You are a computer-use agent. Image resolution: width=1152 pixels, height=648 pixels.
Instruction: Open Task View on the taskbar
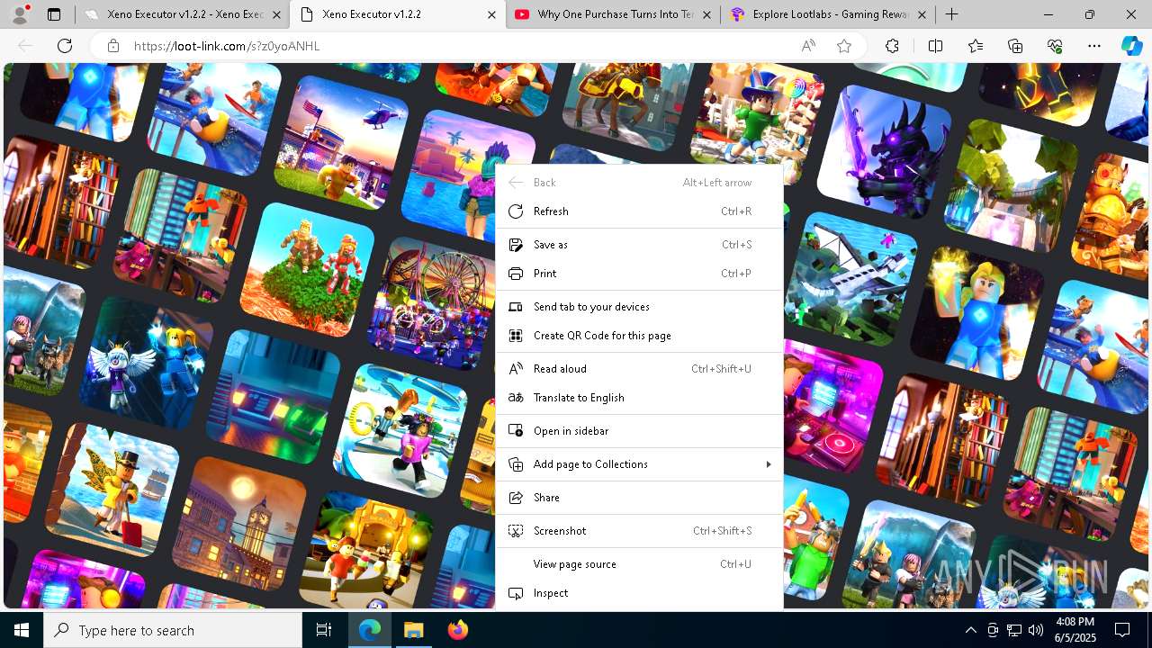(x=324, y=630)
